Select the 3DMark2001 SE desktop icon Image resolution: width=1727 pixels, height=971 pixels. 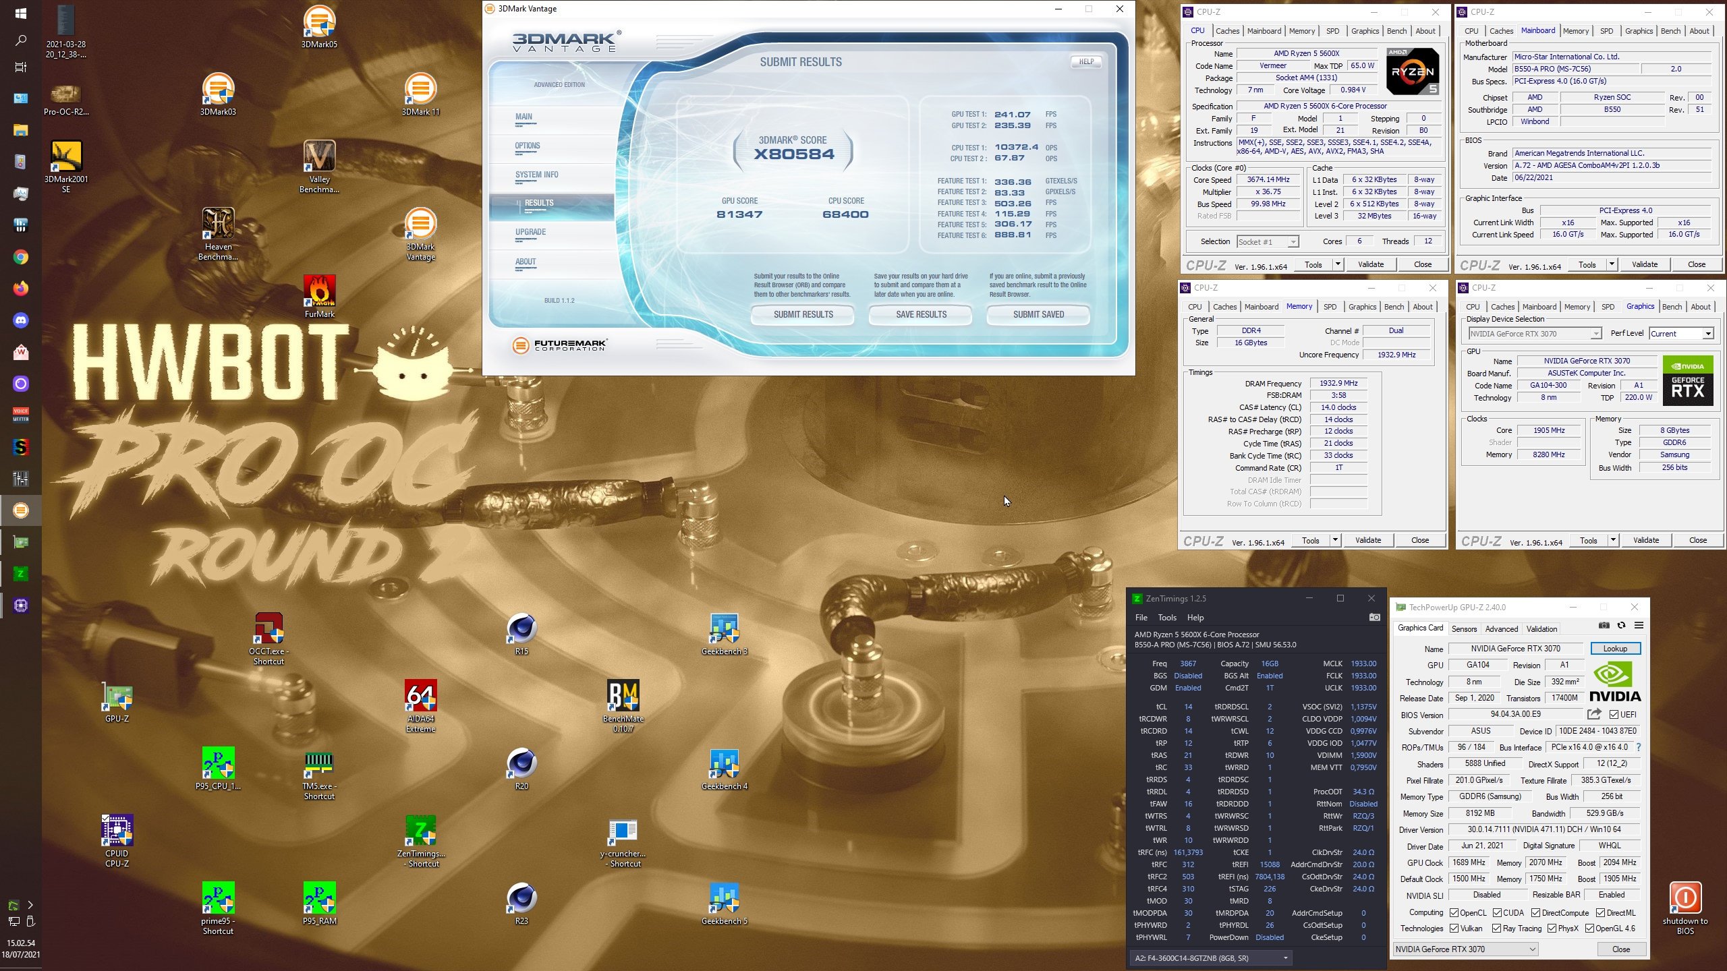66,167
